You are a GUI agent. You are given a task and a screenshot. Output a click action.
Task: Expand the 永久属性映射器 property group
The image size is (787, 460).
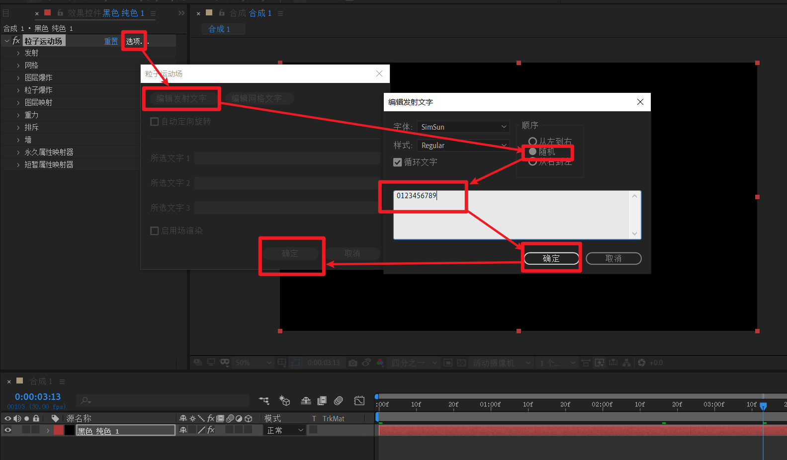click(x=18, y=153)
